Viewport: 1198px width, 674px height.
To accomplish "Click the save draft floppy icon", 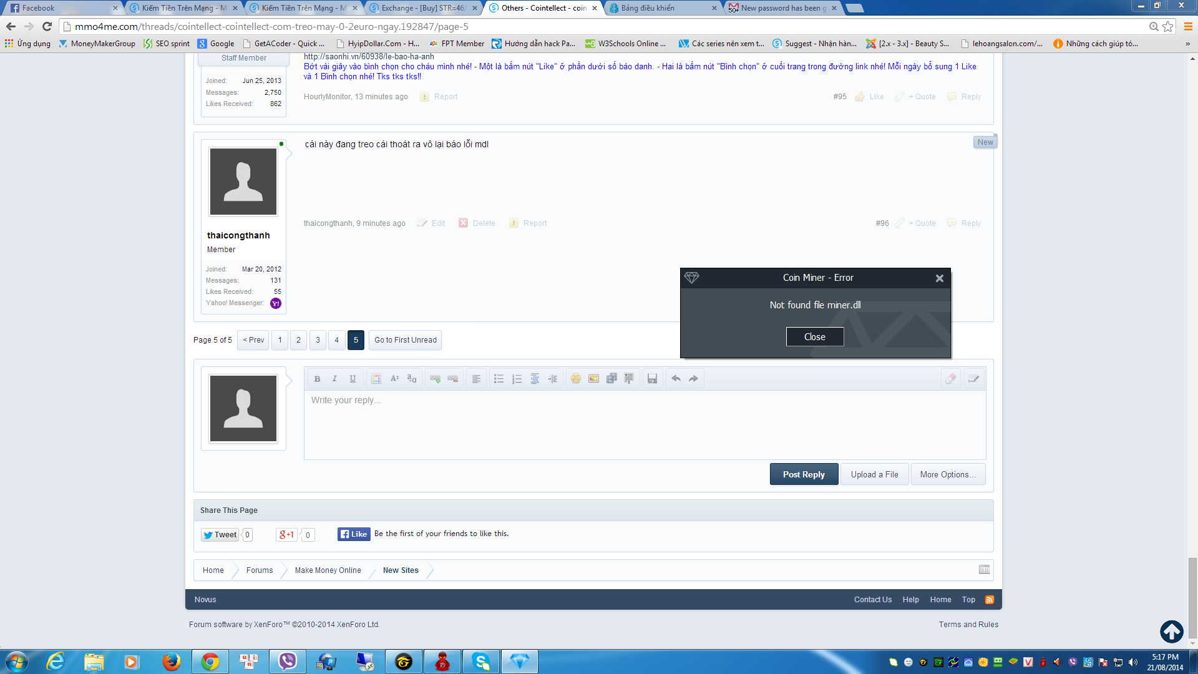I will [652, 379].
